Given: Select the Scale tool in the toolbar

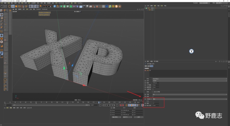Looking at the screenshot, I should coord(16,6).
